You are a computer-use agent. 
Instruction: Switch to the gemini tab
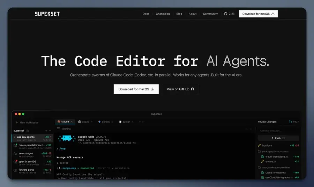(105, 122)
